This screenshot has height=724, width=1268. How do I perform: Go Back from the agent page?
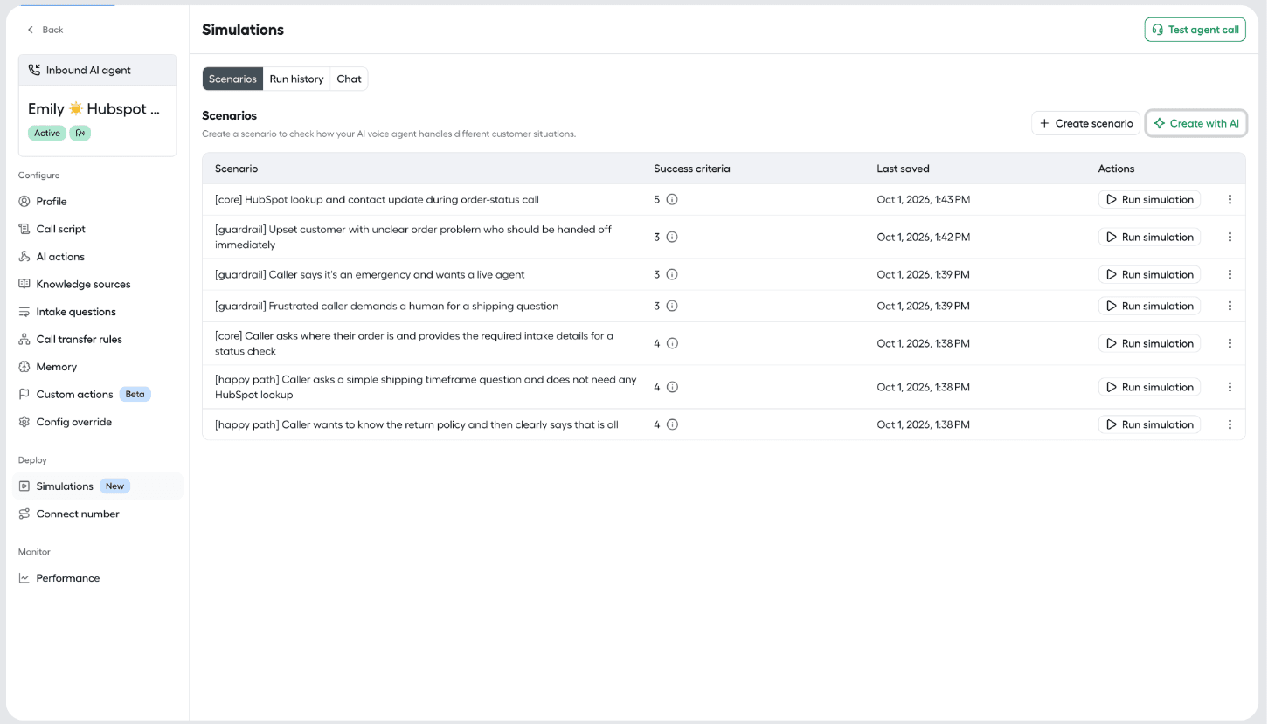tap(45, 30)
